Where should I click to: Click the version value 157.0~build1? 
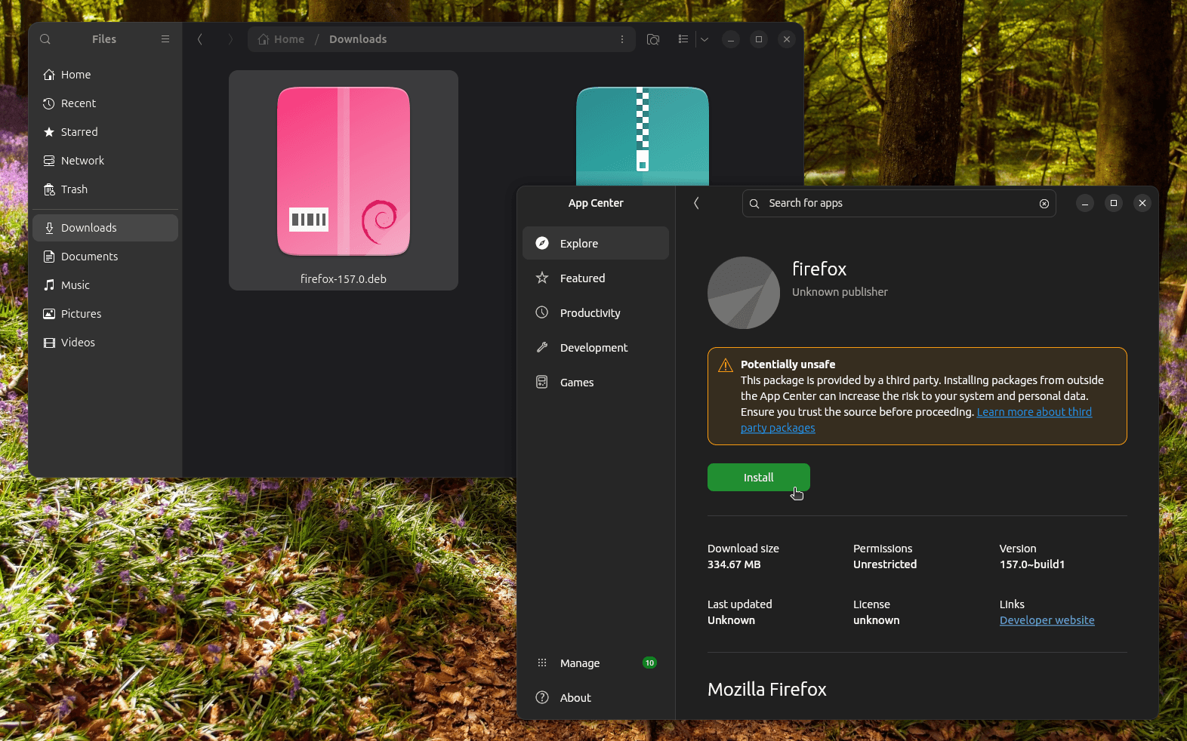tap(1032, 564)
